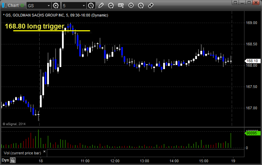The width and height of the screenshot is (262, 165).
Task: Click the date label 18 on time axis
Action: point(41,161)
